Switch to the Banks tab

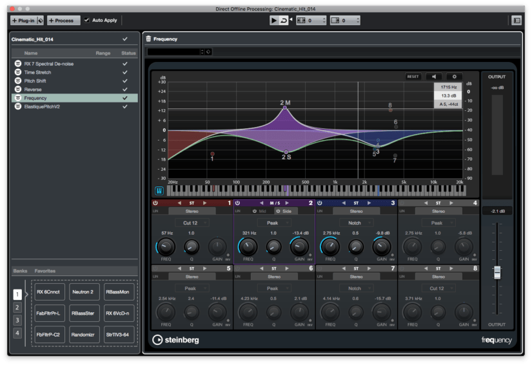[20, 271]
